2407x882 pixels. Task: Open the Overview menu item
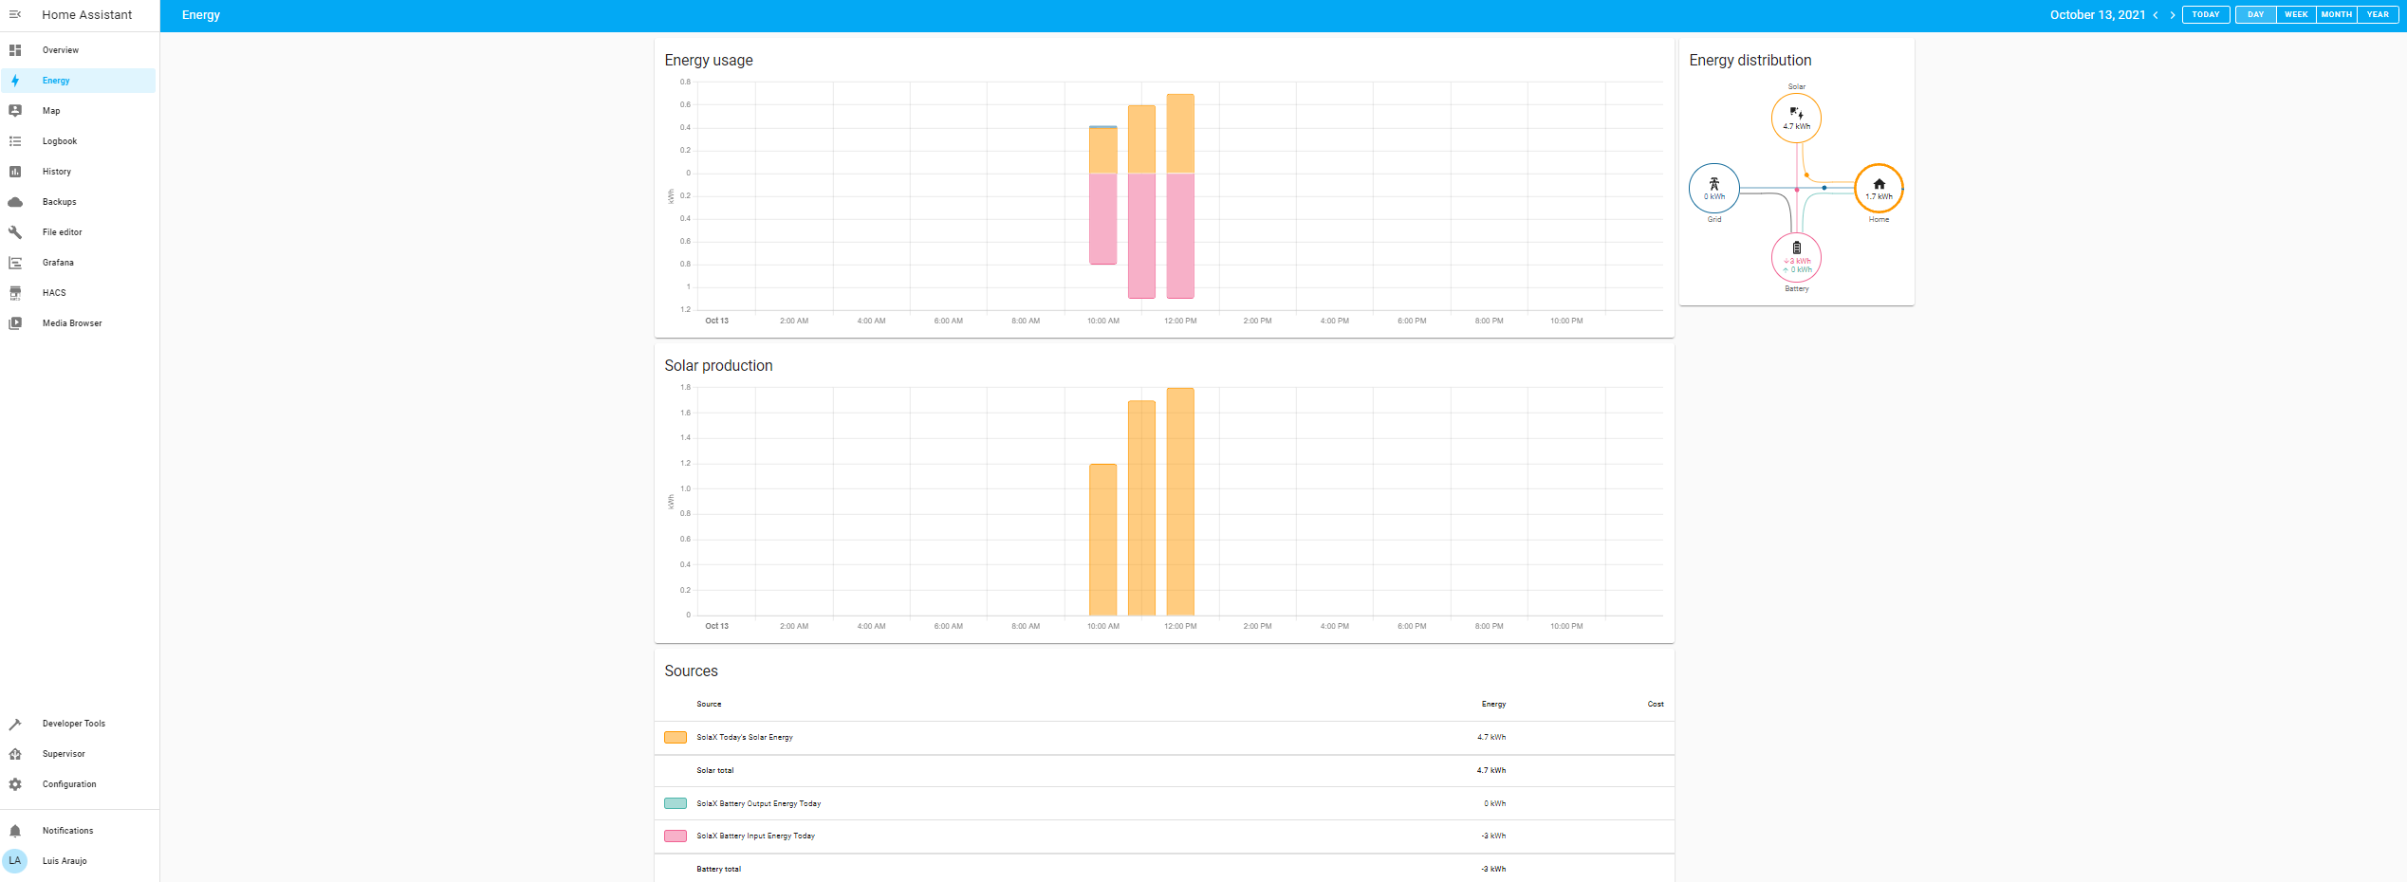pos(80,50)
